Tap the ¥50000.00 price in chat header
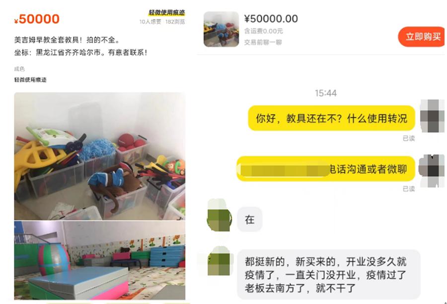 tap(271, 19)
